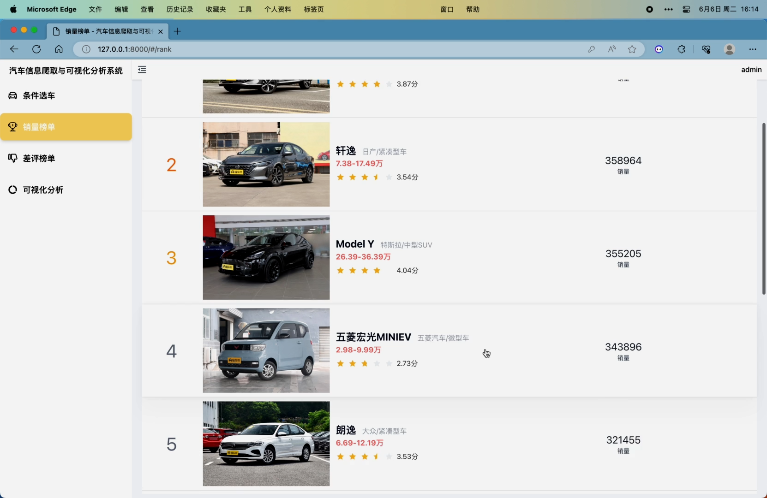
Task: Click the system title 汽车信息爬取与可视化分析系统
Action: [x=66, y=71]
